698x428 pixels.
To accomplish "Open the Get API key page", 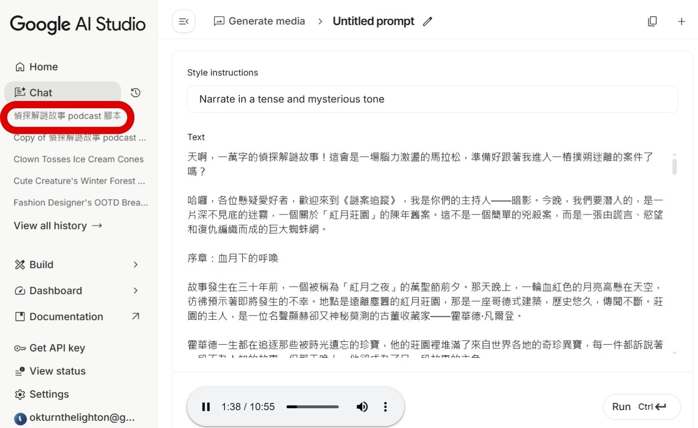I will (57, 348).
